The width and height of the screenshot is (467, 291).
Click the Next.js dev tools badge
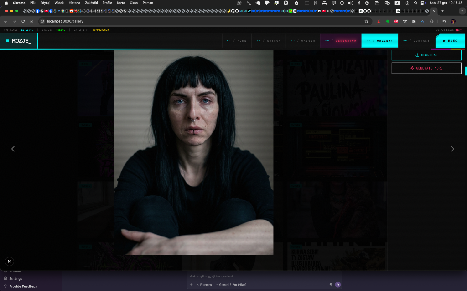(x=9, y=261)
